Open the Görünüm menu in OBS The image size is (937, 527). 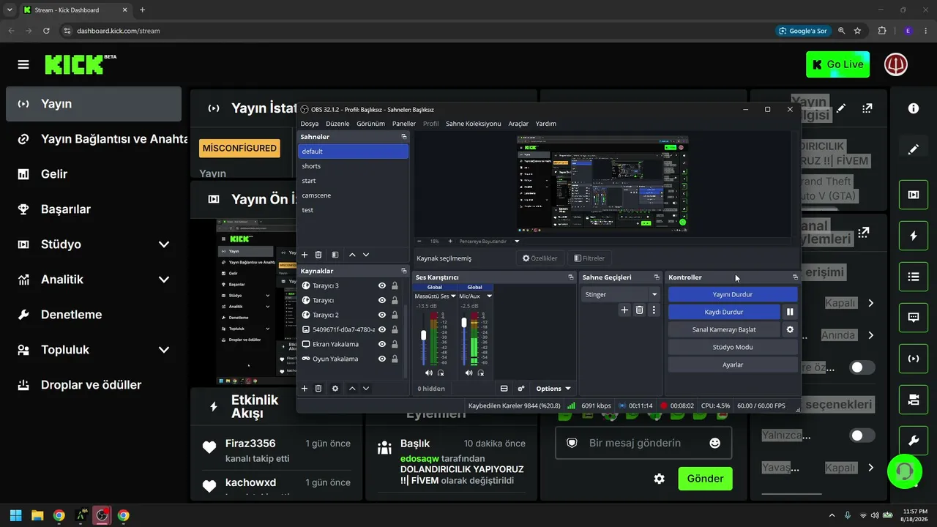[370, 124]
